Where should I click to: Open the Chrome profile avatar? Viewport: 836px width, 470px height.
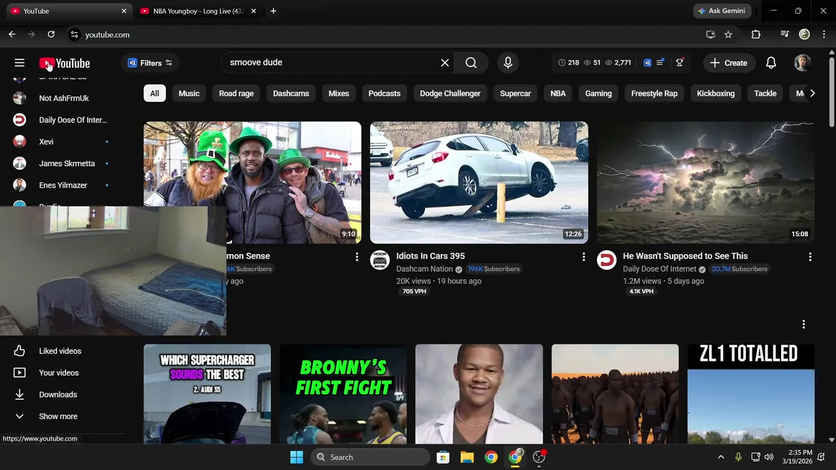click(x=805, y=35)
